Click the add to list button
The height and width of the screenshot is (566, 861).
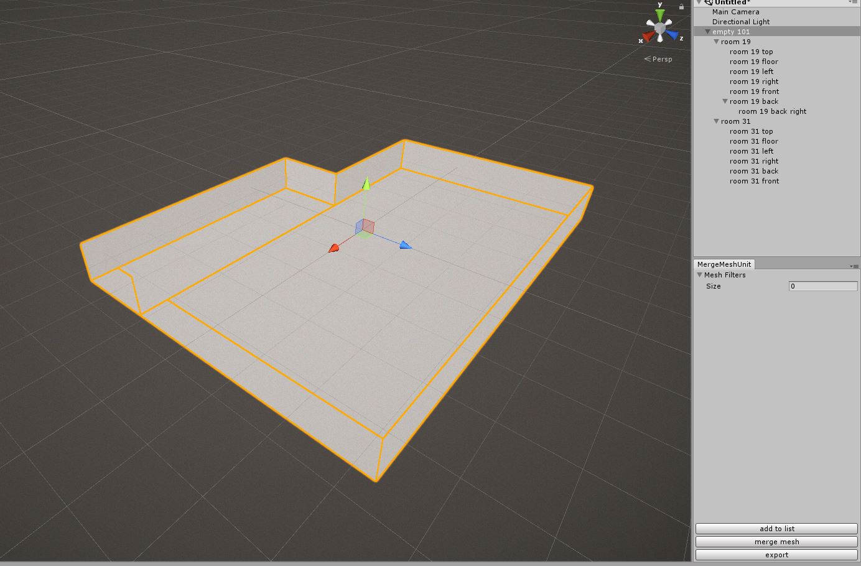click(x=776, y=529)
